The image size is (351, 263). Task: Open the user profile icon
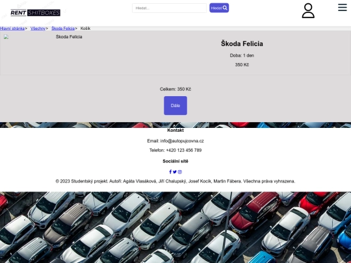(x=308, y=10)
